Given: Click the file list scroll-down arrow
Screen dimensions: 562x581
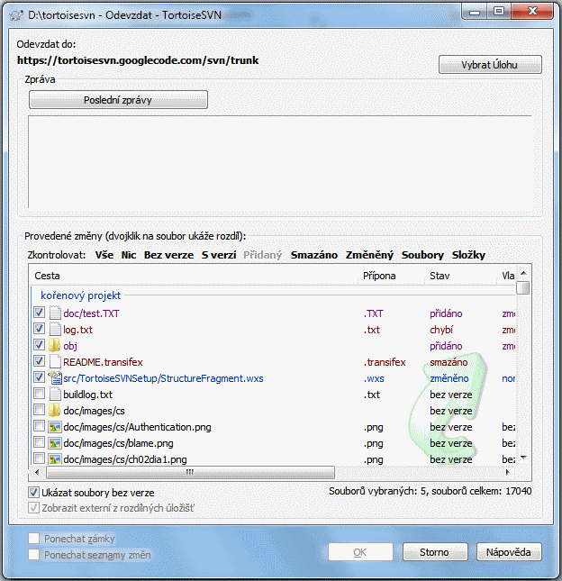Looking at the screenshot, I should coord(523,458).
